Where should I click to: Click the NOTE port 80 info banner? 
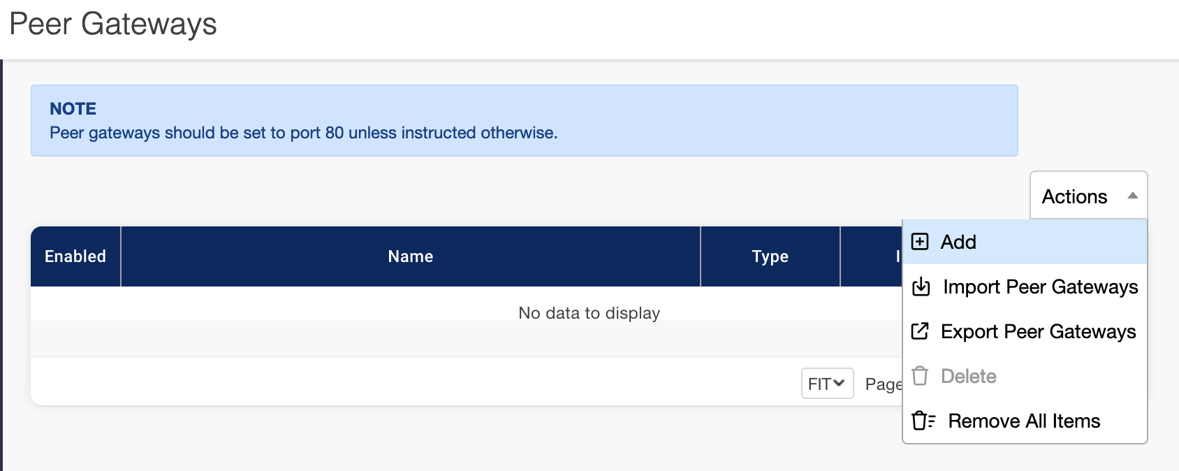point(524,121)
